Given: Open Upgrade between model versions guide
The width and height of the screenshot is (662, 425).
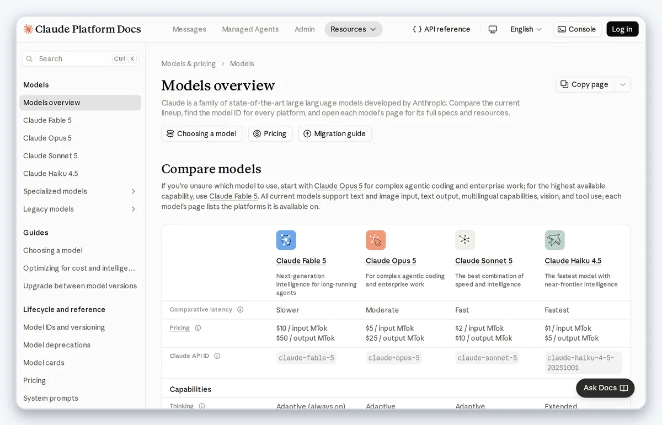Looking at the screenshot, I should [x=80, y=286].
